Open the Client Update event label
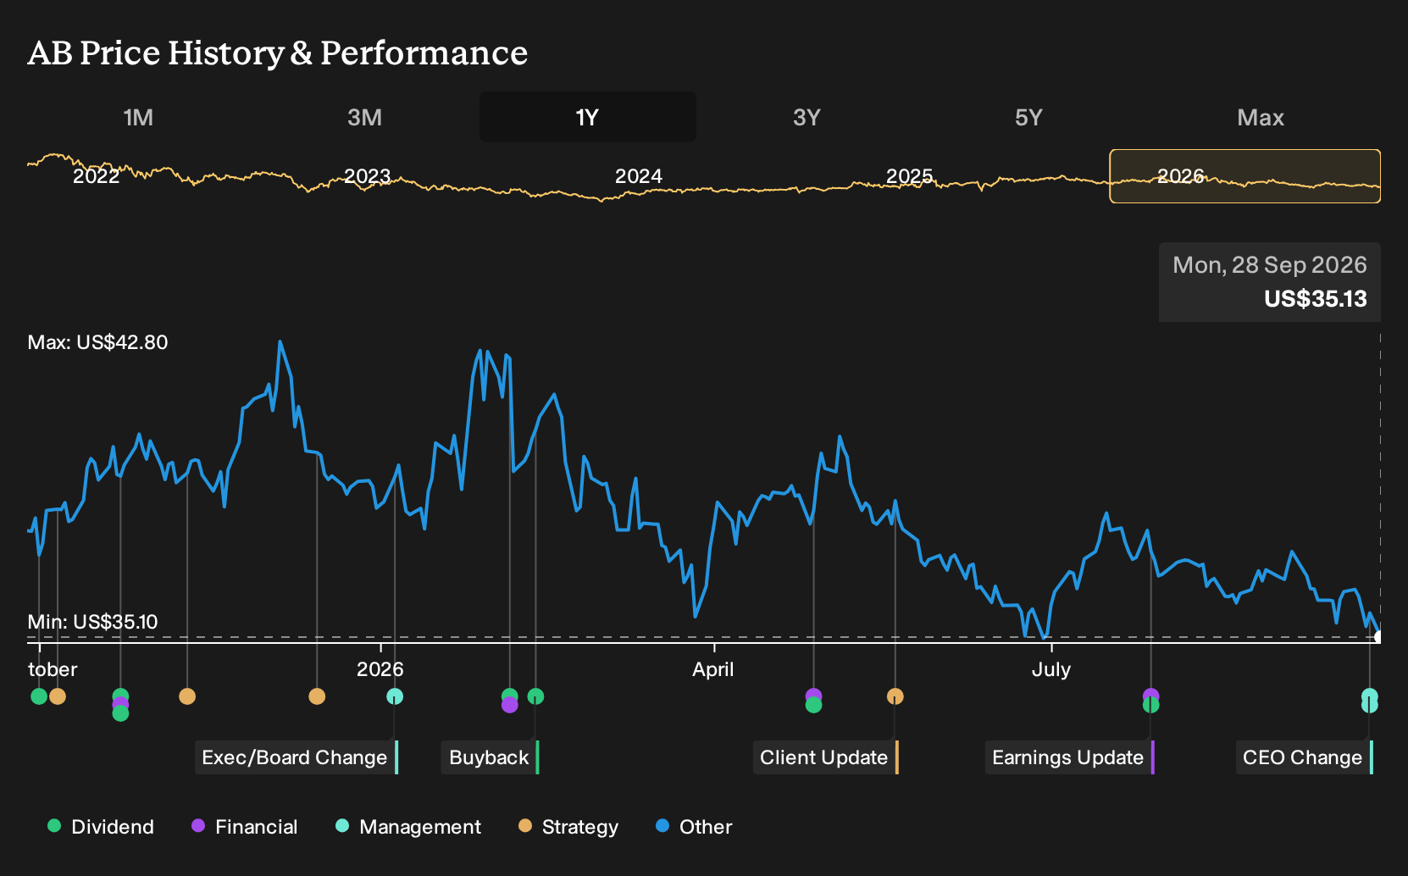This screenshot has width=1408, height=876. [825, 757]
